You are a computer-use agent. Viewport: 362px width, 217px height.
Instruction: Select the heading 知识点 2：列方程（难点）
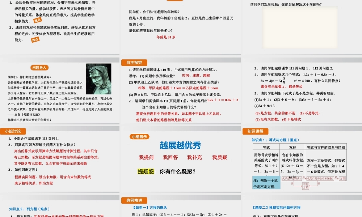(x=29, y=209)
